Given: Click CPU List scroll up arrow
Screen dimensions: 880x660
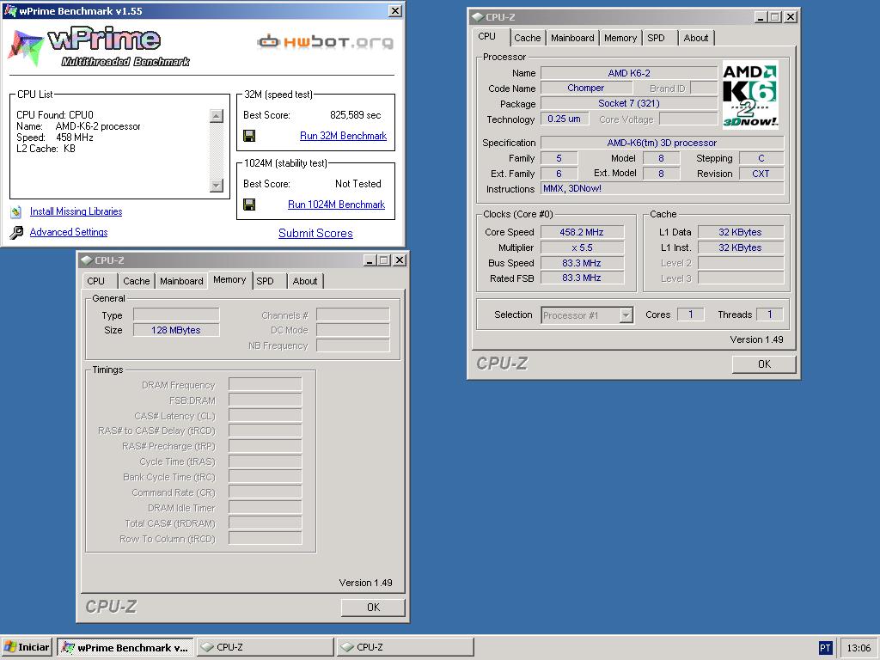Looking at the screenshot, I should (216, 116).
